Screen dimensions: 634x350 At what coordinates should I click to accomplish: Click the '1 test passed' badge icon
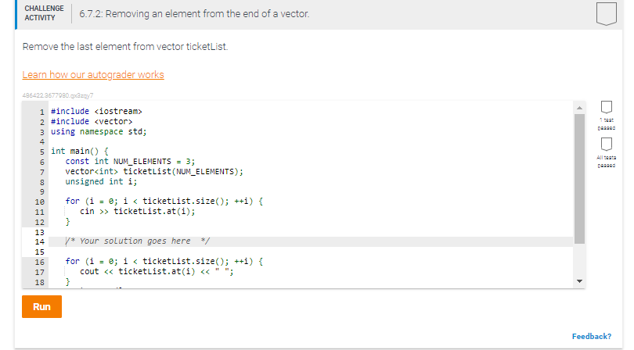pyautogui.click(x=606, y=107)
